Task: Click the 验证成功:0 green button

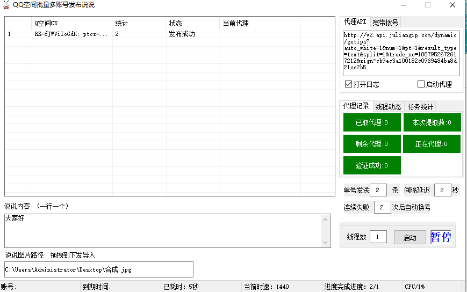Action: pyautogui.click(x=372, y=165)
